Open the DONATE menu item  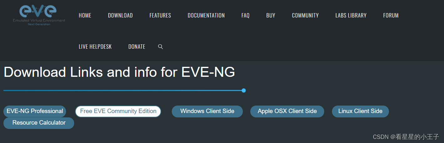pyautogui.click(x=137, y=47)
